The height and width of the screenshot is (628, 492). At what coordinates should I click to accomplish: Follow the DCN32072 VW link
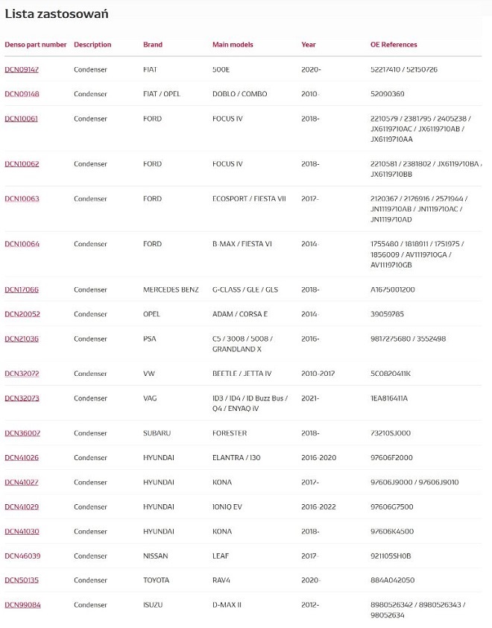22,374
